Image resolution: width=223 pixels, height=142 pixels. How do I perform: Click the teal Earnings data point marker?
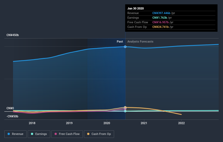coord(125,111)
